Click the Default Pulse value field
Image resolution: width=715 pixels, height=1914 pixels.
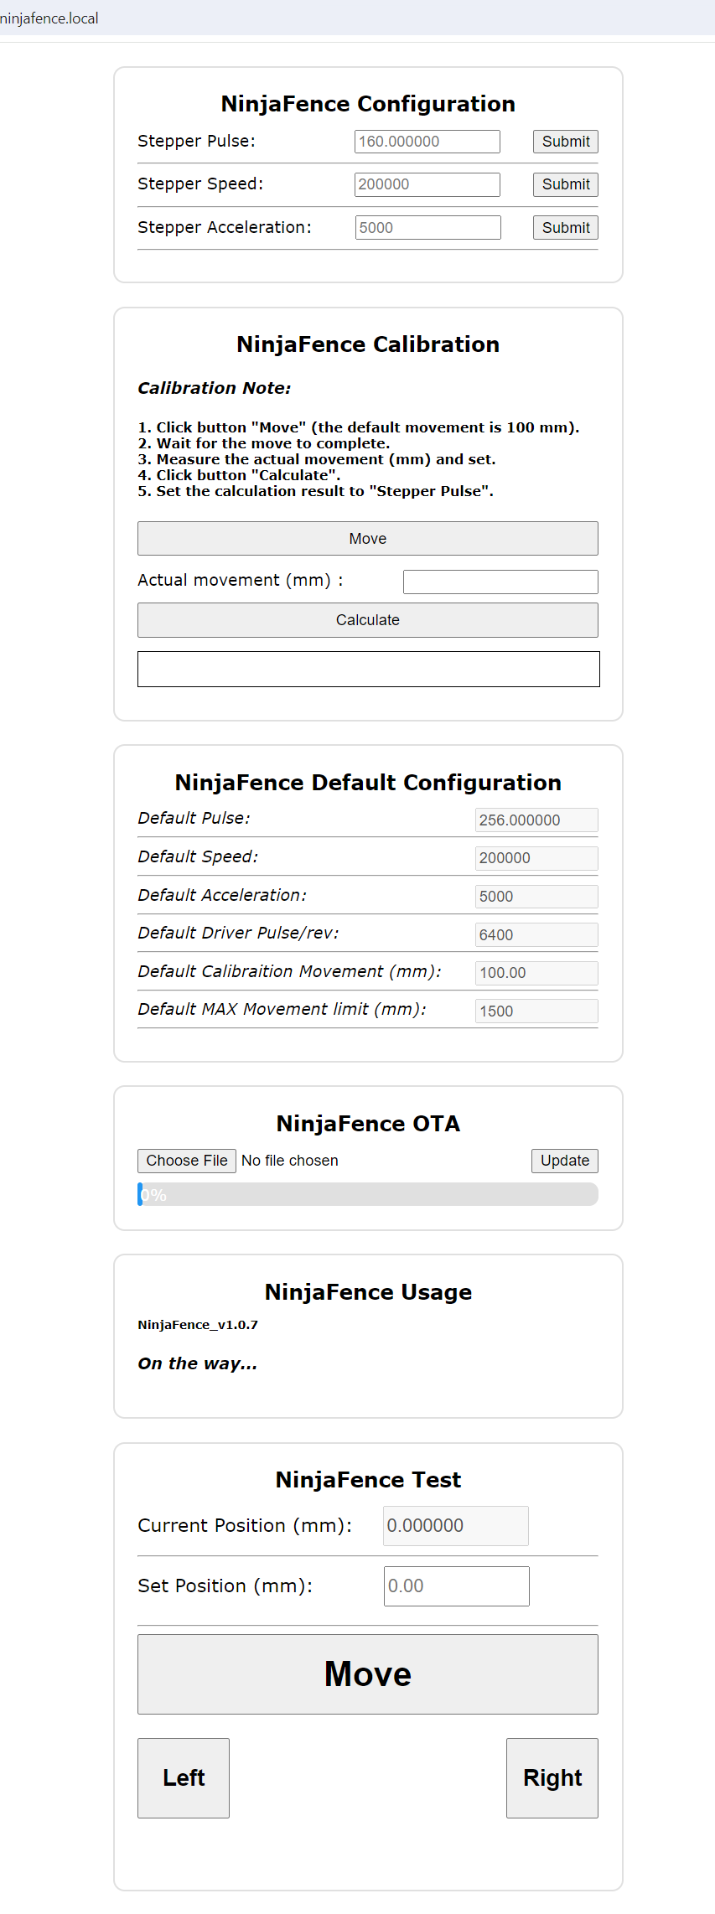point(536,820)
